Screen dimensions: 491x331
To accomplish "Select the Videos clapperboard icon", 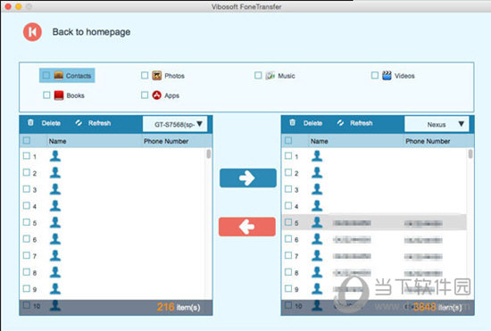I will tap(387, 76).
